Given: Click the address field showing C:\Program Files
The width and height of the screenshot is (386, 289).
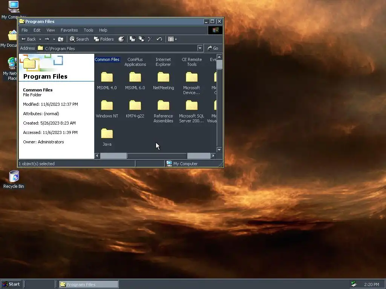Looking at the screenshot, I should pos(117,49).
